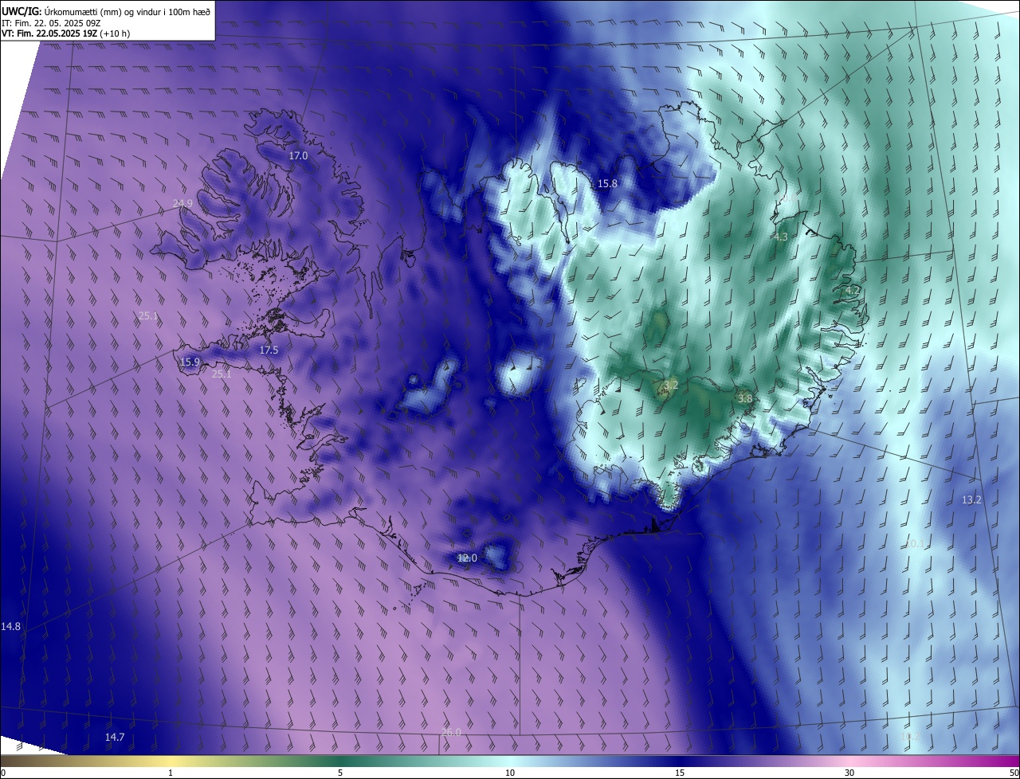
Task: Click the 17.5 value label on the map
Action: [x=269, y=350]
